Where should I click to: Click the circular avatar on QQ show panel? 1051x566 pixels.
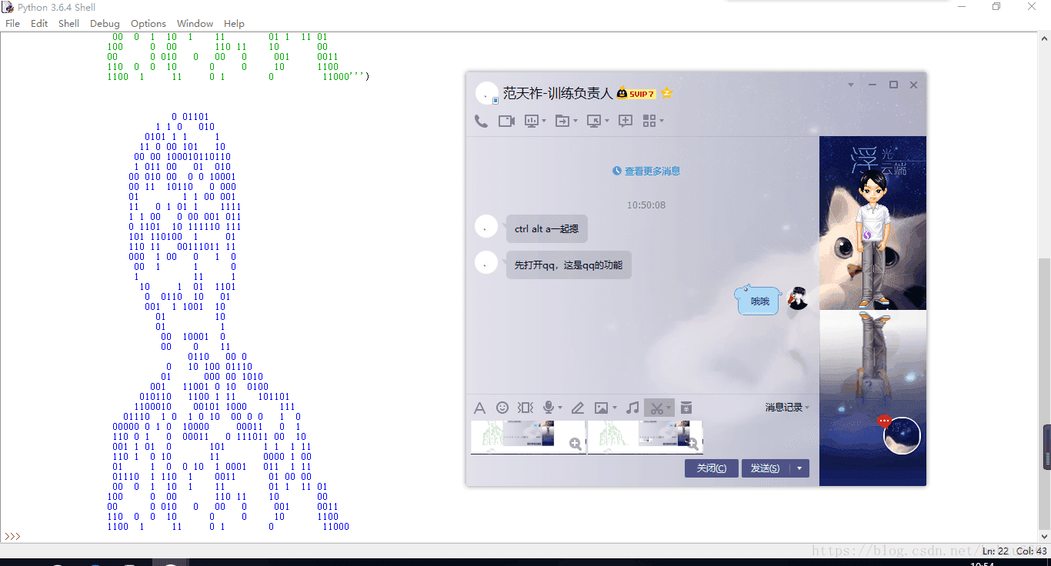(x=902, y=436)
